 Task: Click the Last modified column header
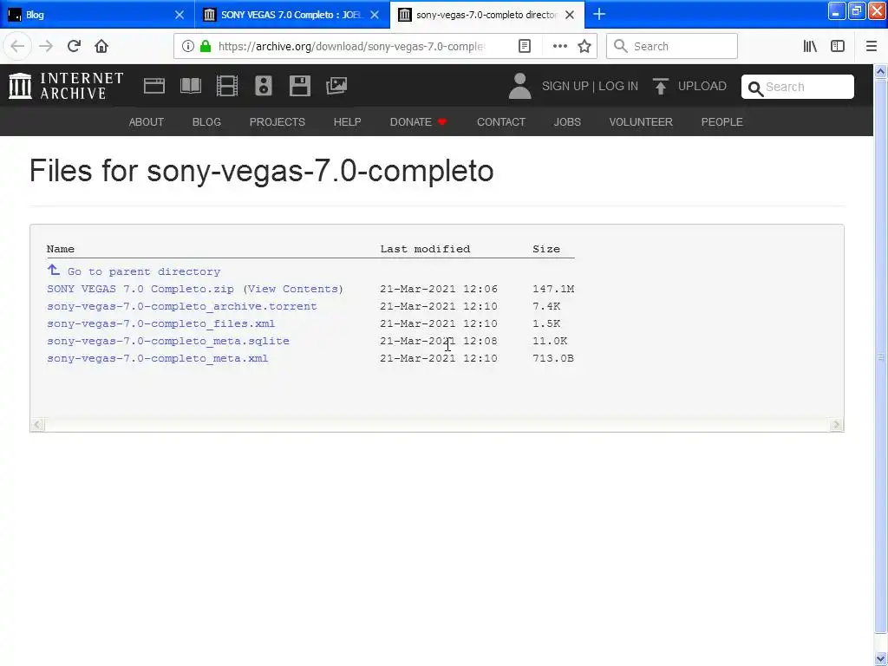[x=425, y=249]
